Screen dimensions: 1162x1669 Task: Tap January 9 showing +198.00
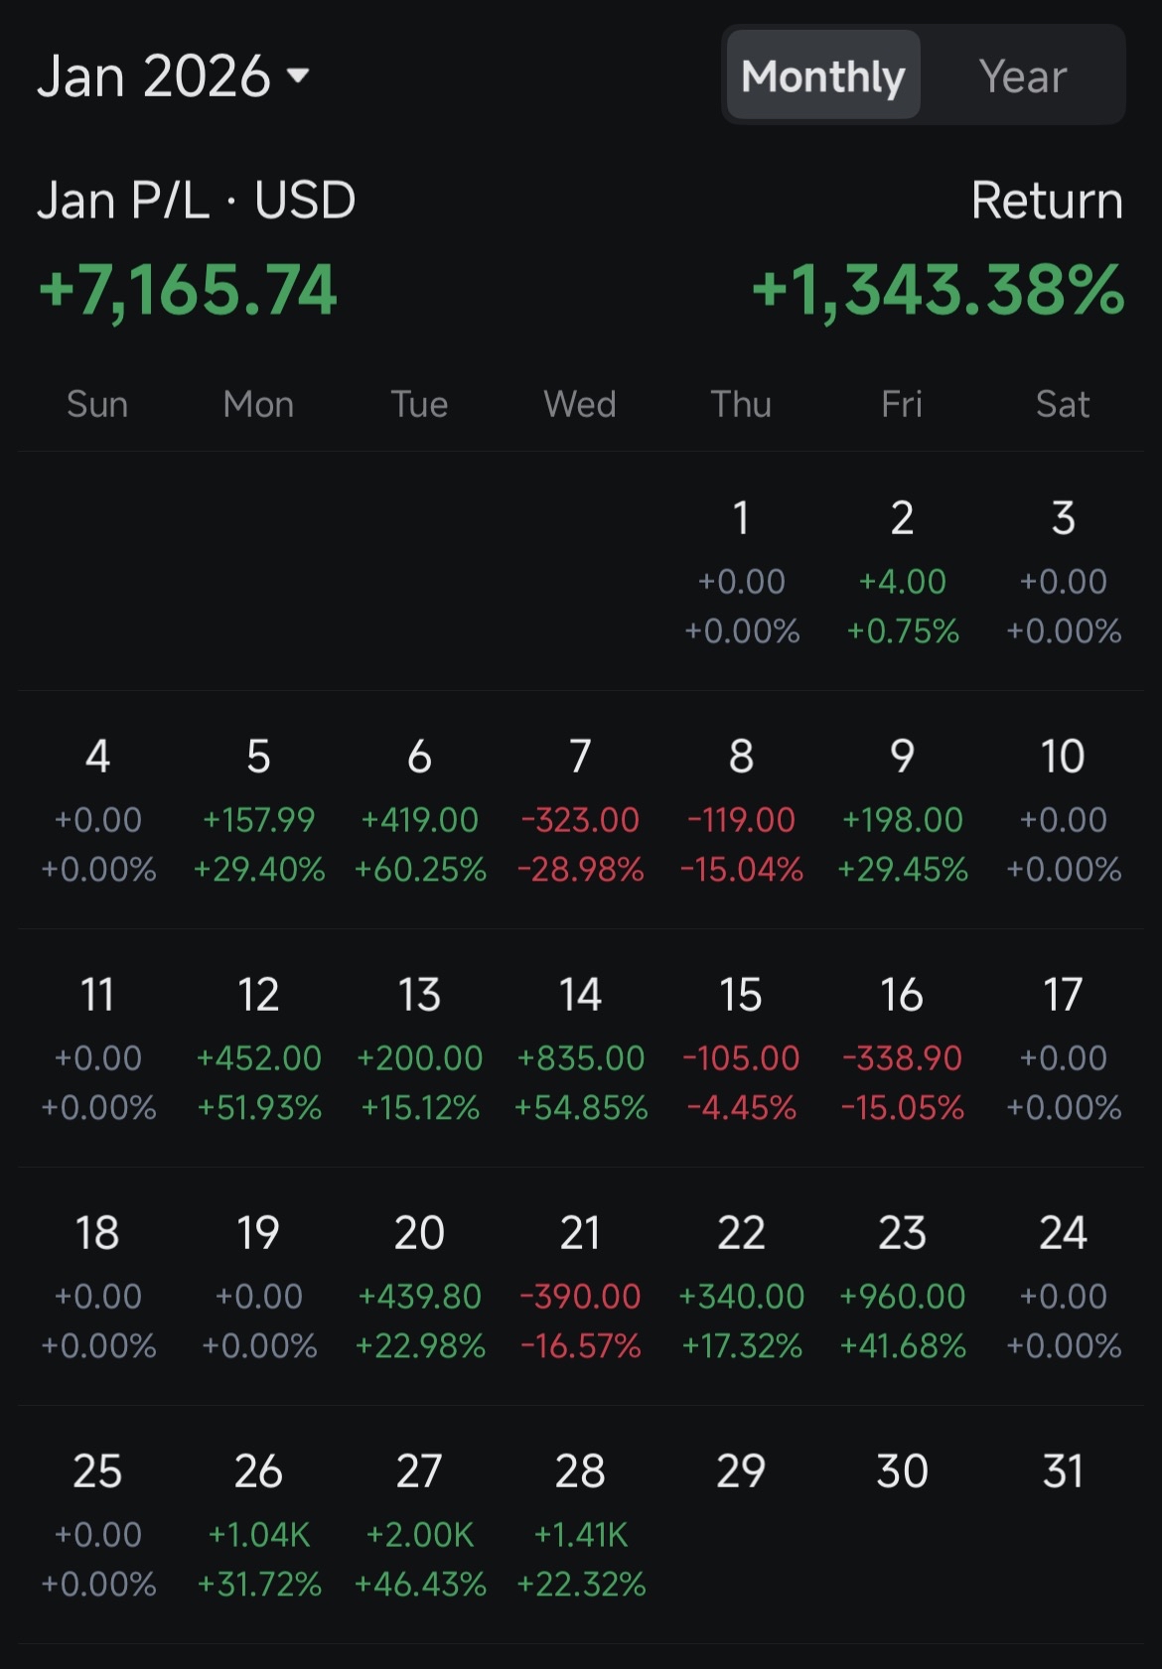coord(902,810)
